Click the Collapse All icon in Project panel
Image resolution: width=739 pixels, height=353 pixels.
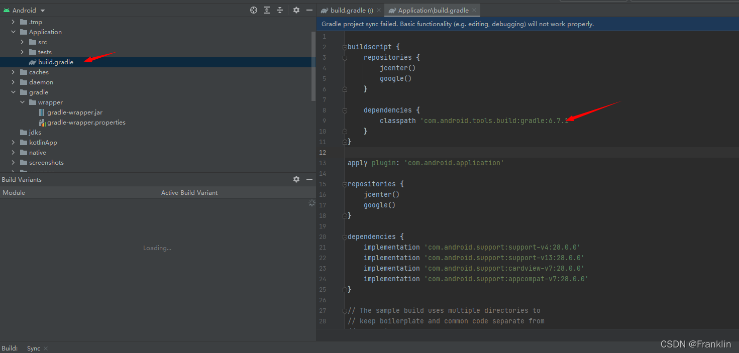pos(280,10)
